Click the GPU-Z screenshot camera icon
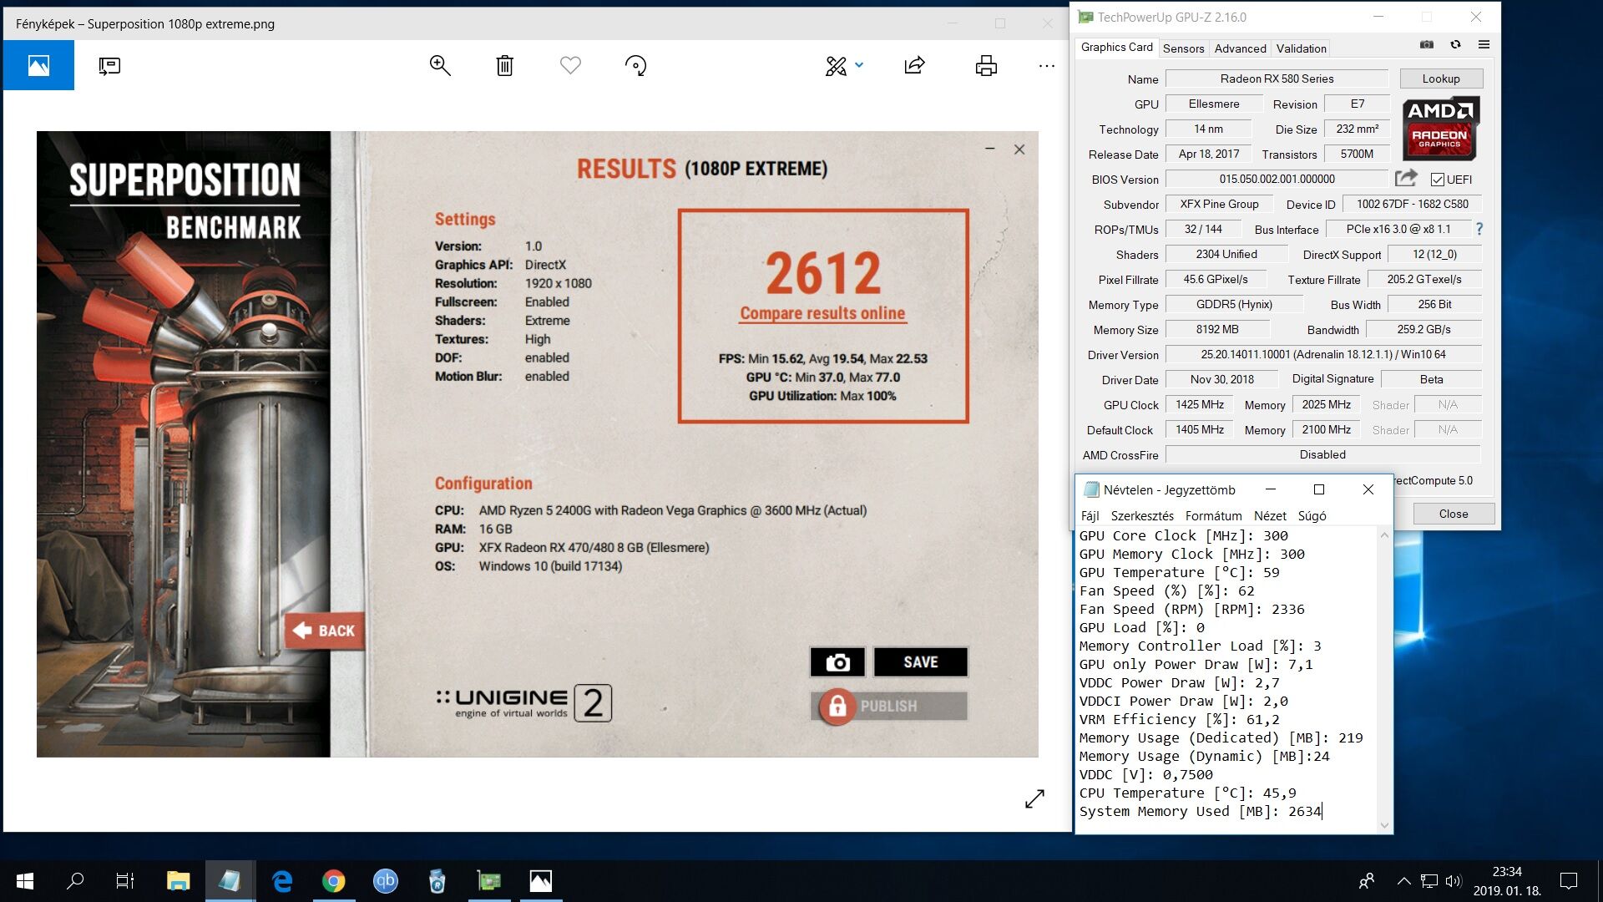 (x=1427, y=44)
